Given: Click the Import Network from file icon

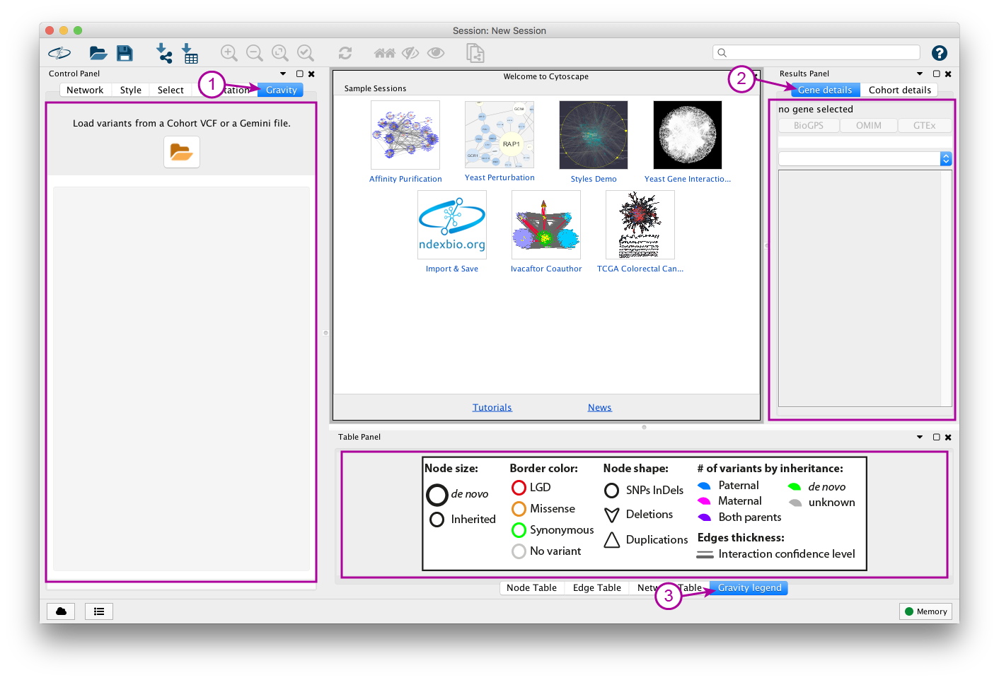Looking at the screenshot, I should (164, 53).
